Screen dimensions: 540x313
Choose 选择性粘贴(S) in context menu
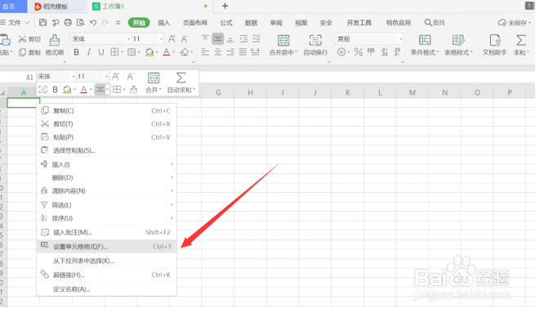pos(107,150)
